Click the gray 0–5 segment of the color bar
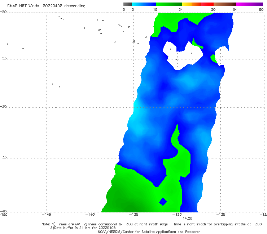Viewport: 267px width, 234px height. [127, 4]
